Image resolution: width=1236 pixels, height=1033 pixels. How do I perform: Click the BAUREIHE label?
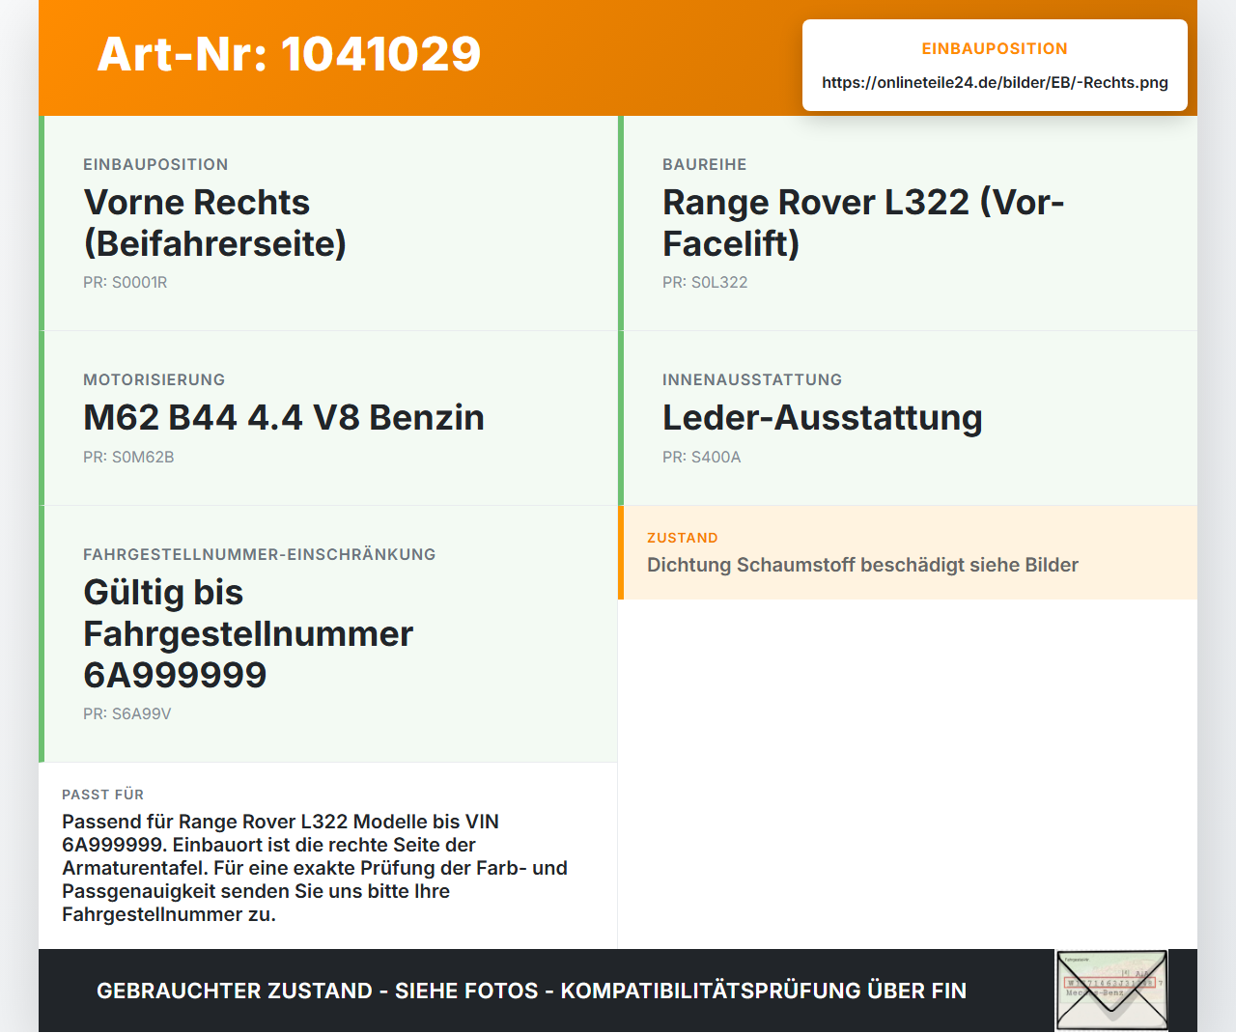pos(704,164)
